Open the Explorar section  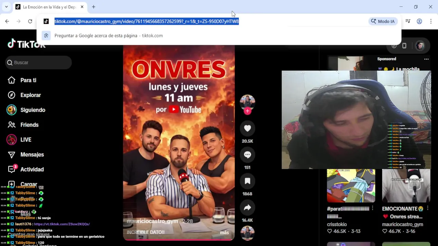tap(30, 95)
